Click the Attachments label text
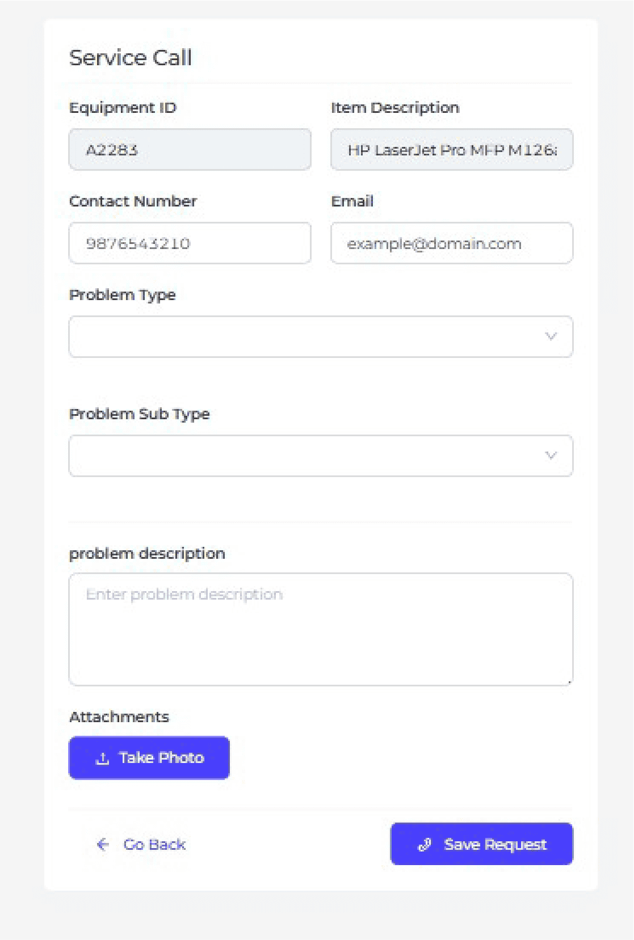 119,717
